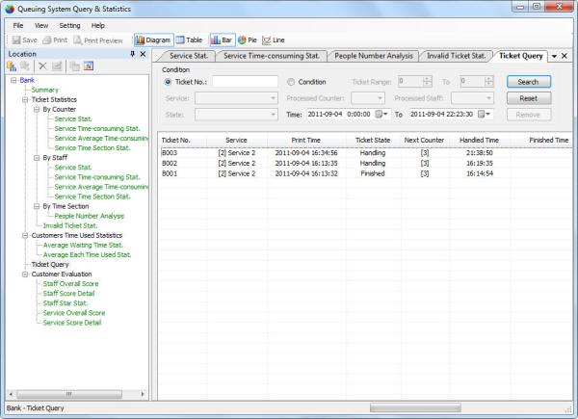Collapse the Ticket Statistics node

coord(25,100)
